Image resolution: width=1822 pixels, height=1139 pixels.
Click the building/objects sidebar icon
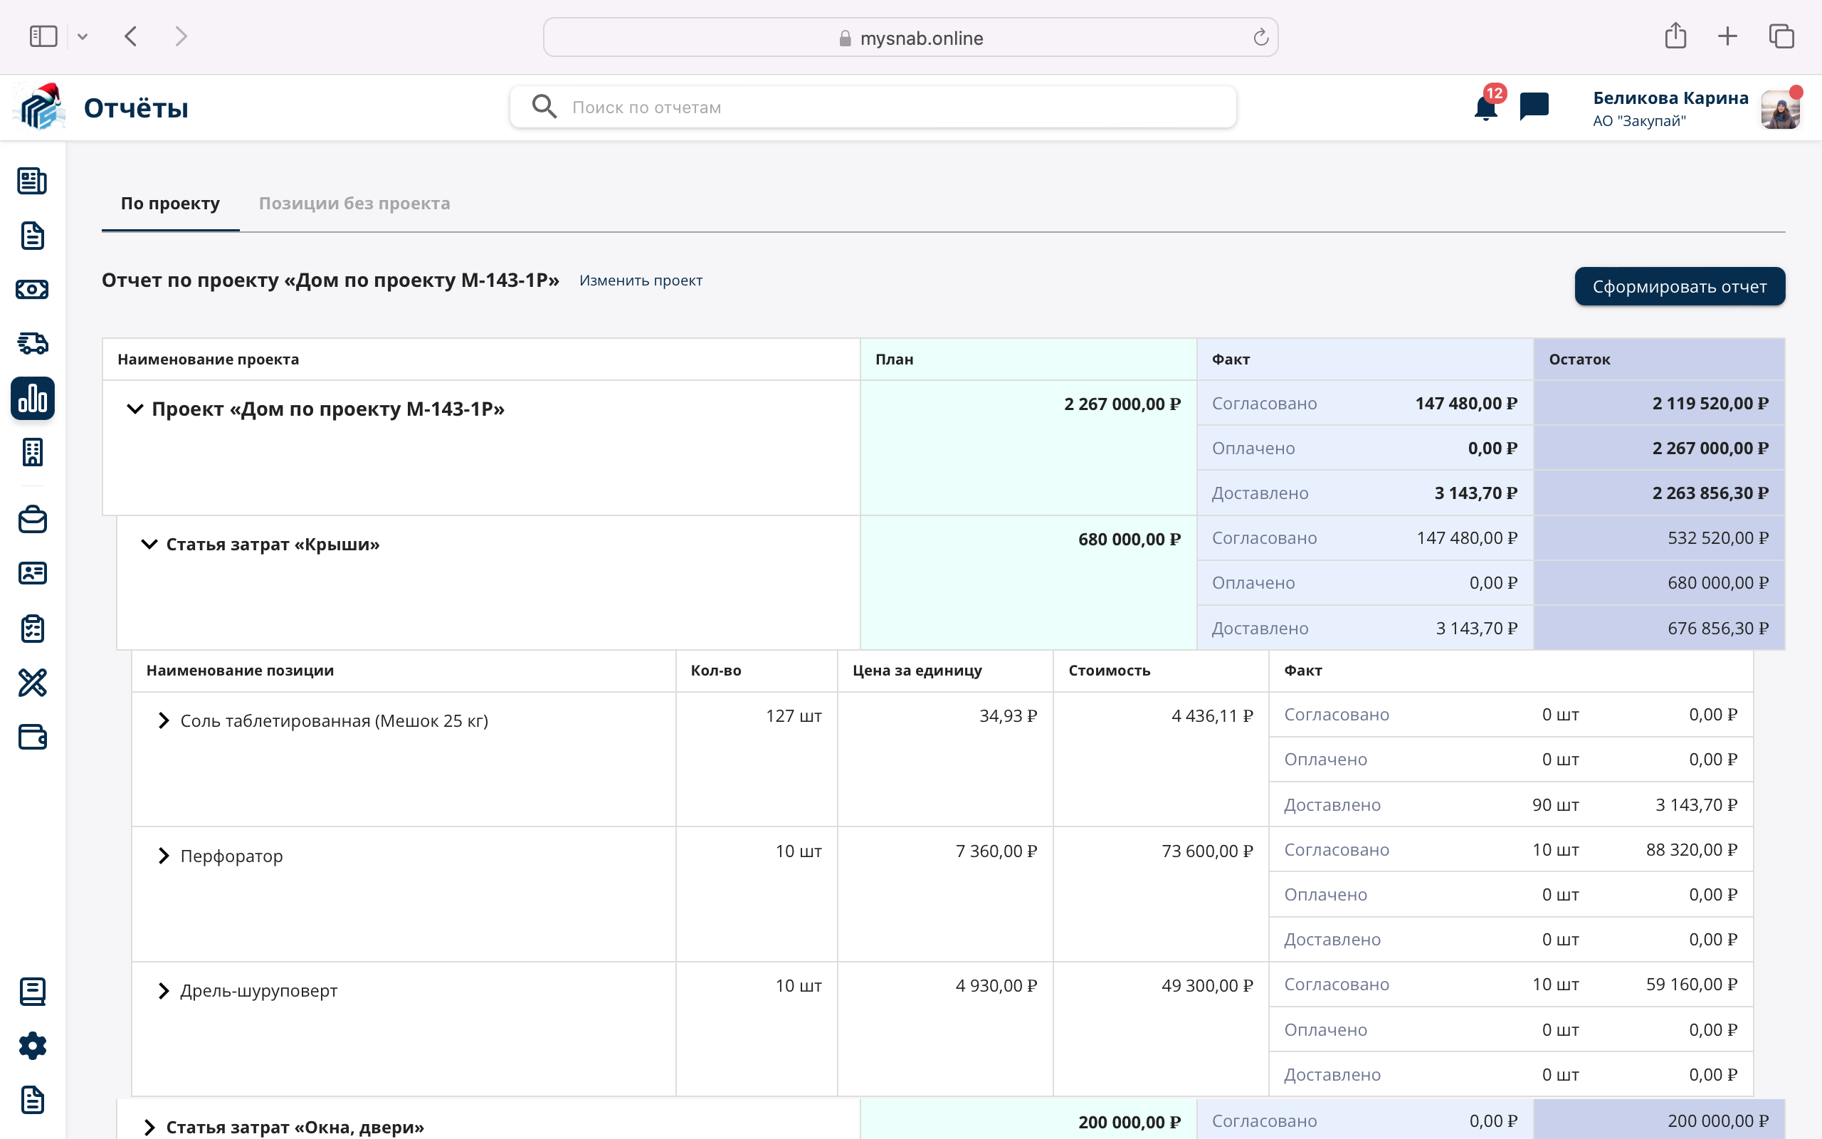[x=32, y=452]
